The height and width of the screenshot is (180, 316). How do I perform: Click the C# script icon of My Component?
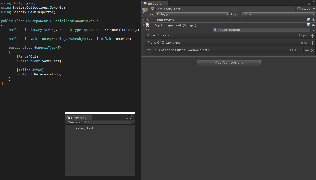click(x=148, y=25)
